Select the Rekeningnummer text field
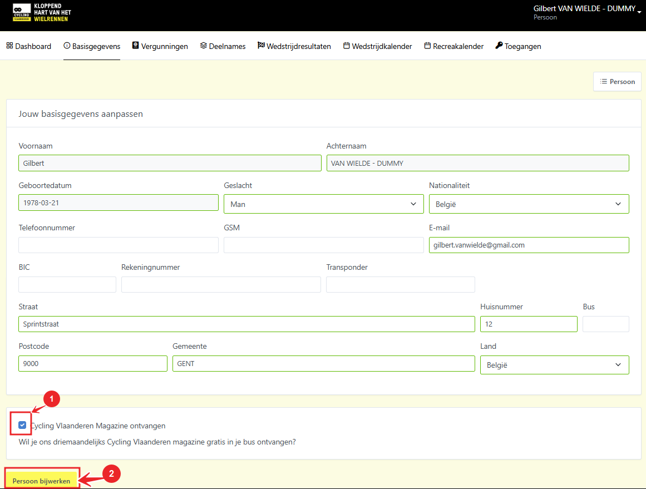This screenshot has height=489, width=646. tap(221, 284)
